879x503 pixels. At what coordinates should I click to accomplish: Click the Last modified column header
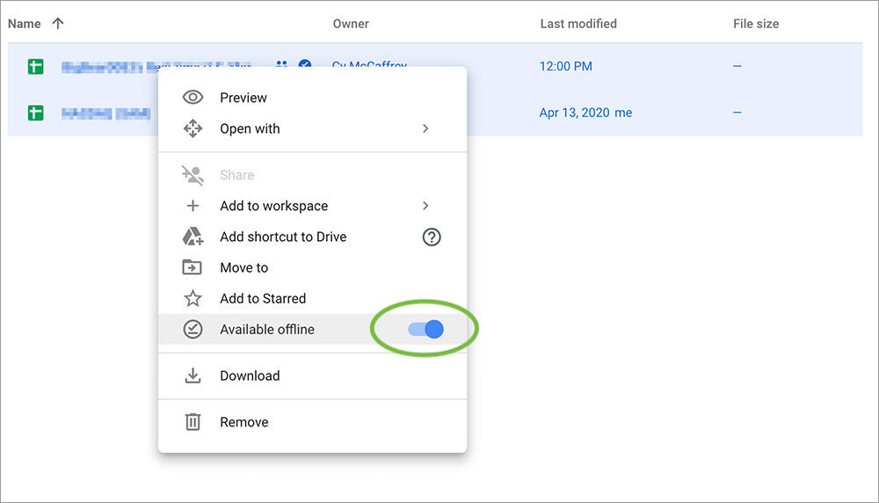coord(578,24)
